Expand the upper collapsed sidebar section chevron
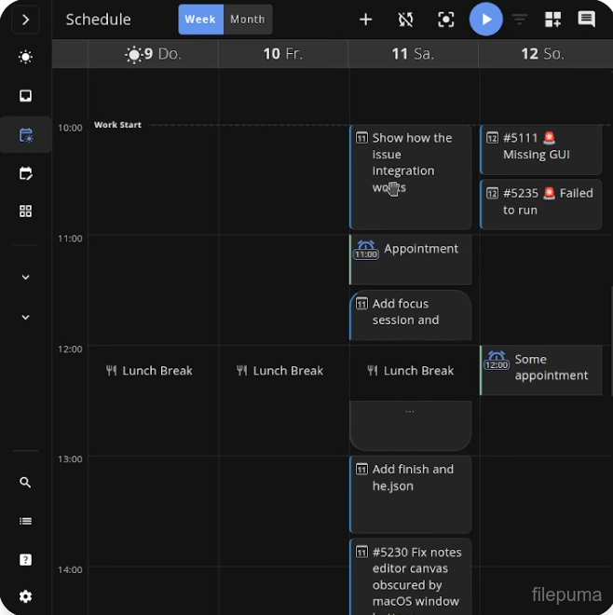Image resolution: width=613 pixels, height=615 pixels. 25,278
